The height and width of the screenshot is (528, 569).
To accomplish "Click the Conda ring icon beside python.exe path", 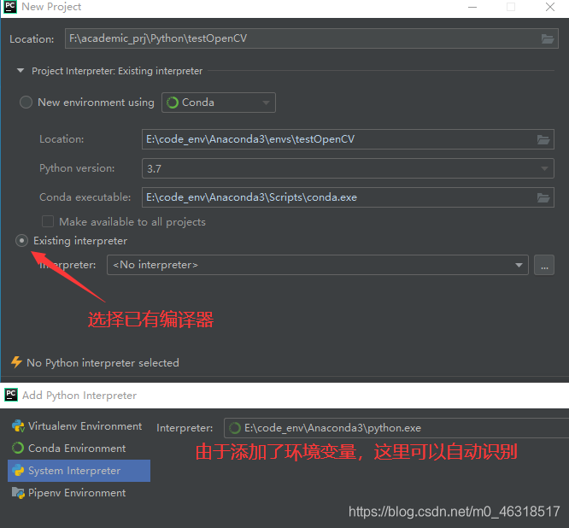I will pos(235,428).
